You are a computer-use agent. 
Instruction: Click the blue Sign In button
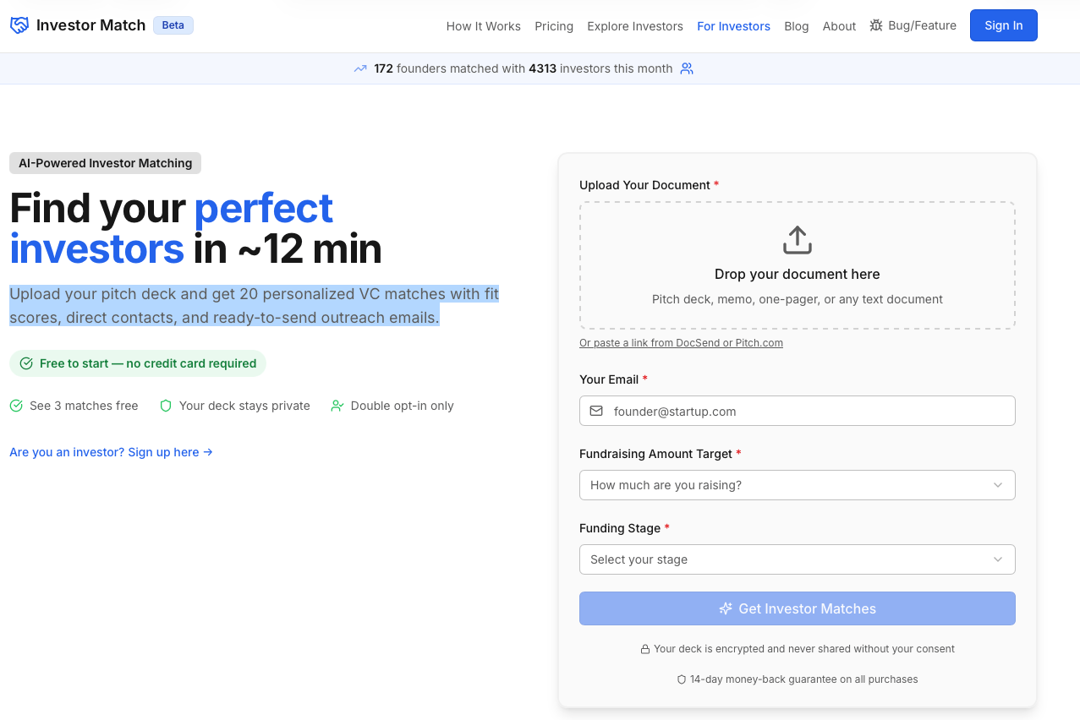click(x=1003, y=25)
